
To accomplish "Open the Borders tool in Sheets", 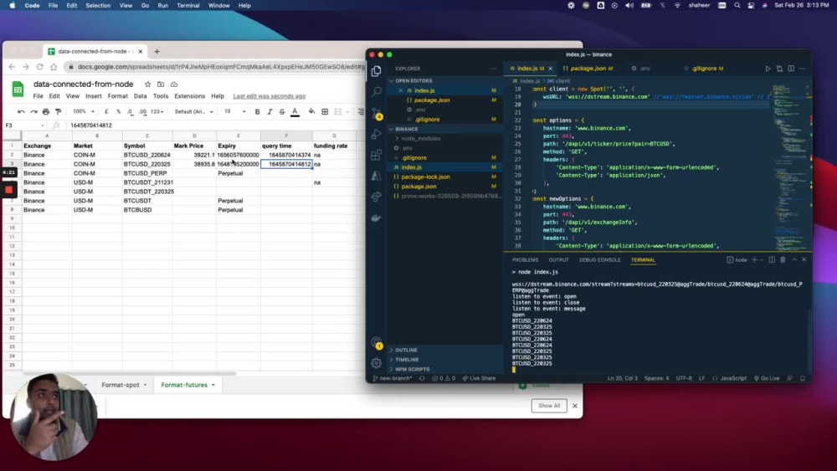I will (325, 111).
